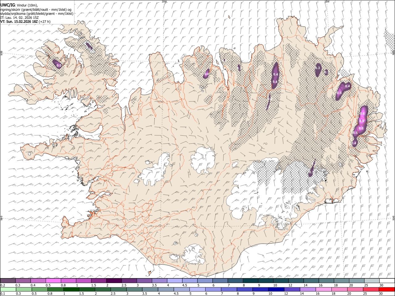
Task: Pick bottom legend blue swatch between 8 and 9
Action: 245,289
